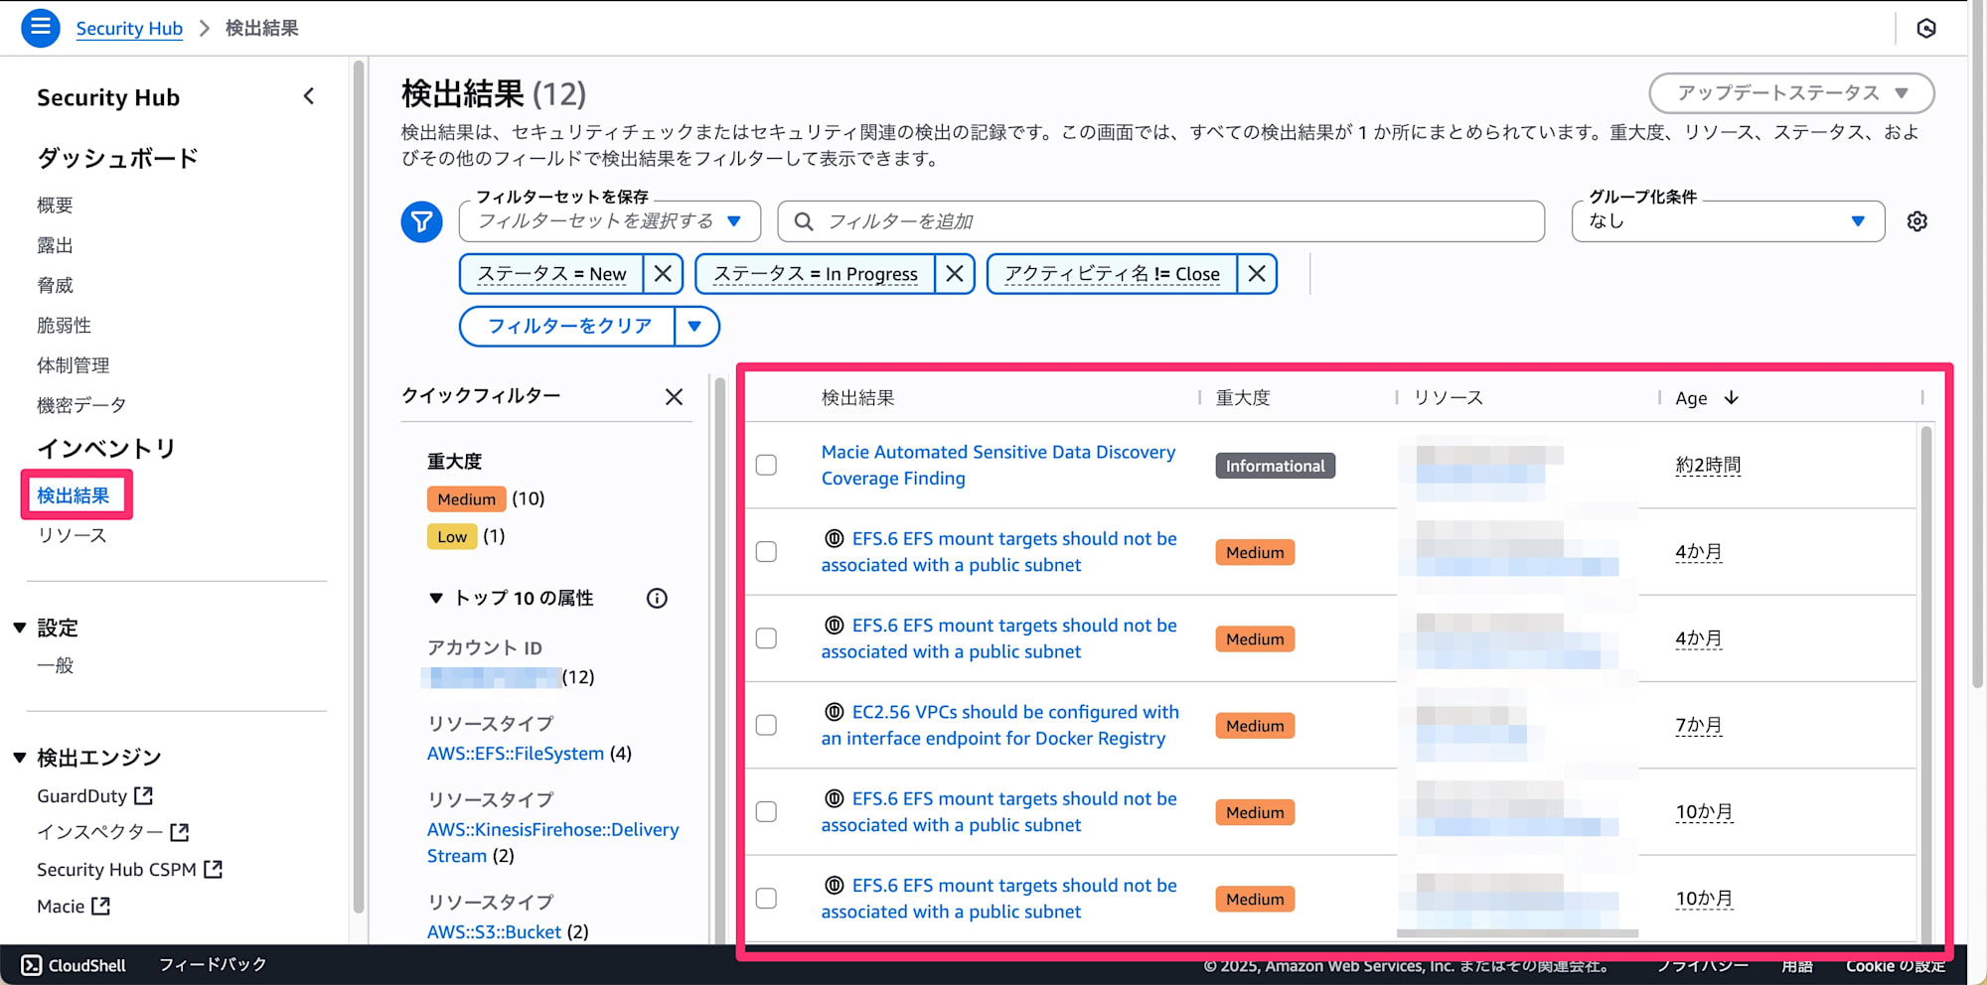The image size is (1987, 985).
Task: Select checkbox for the EC2.56 VPCs finding
Action: tap(766, 725)
